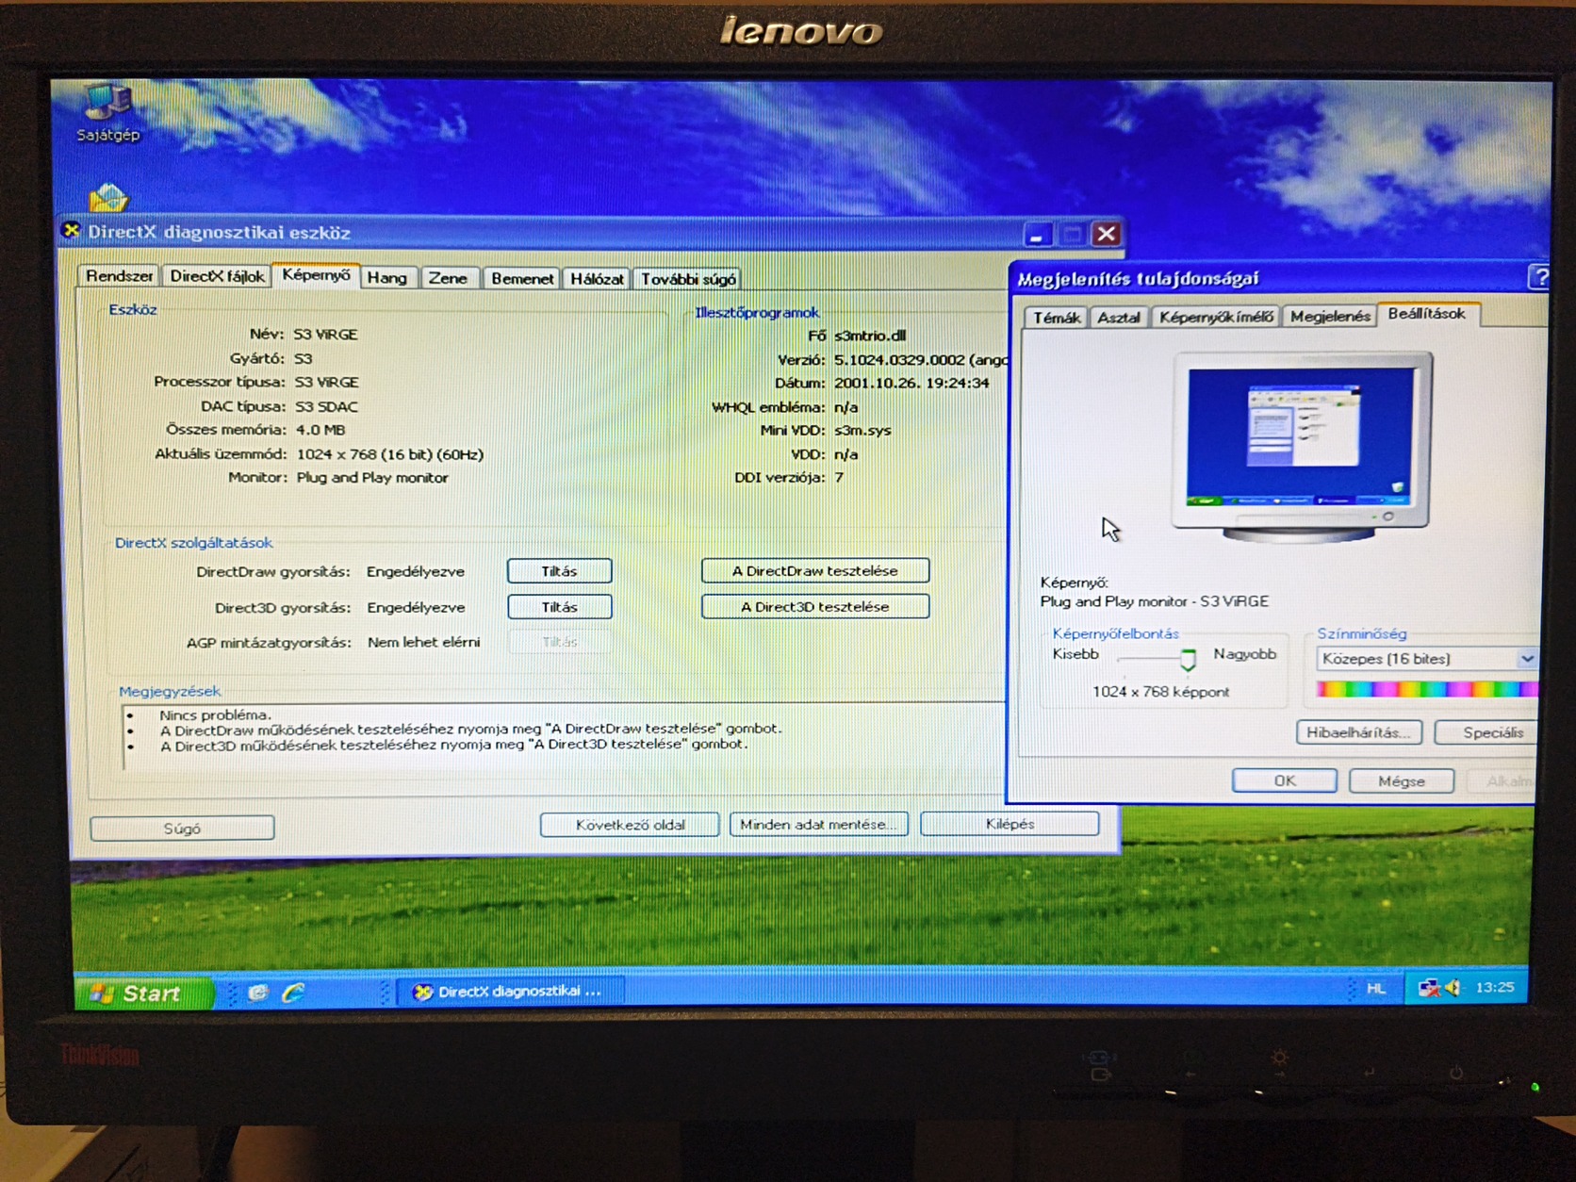Click the 13:25 system clock
This screenshot has width=1576, height=1182.
(x=1495, y=987)
